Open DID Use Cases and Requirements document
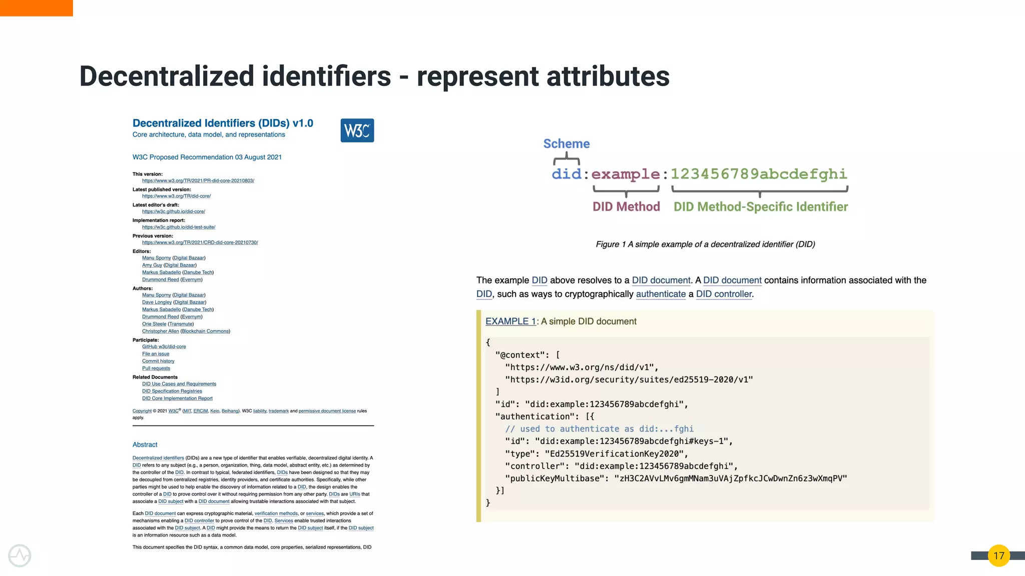 pyautogui.click(x=179, y=384)
